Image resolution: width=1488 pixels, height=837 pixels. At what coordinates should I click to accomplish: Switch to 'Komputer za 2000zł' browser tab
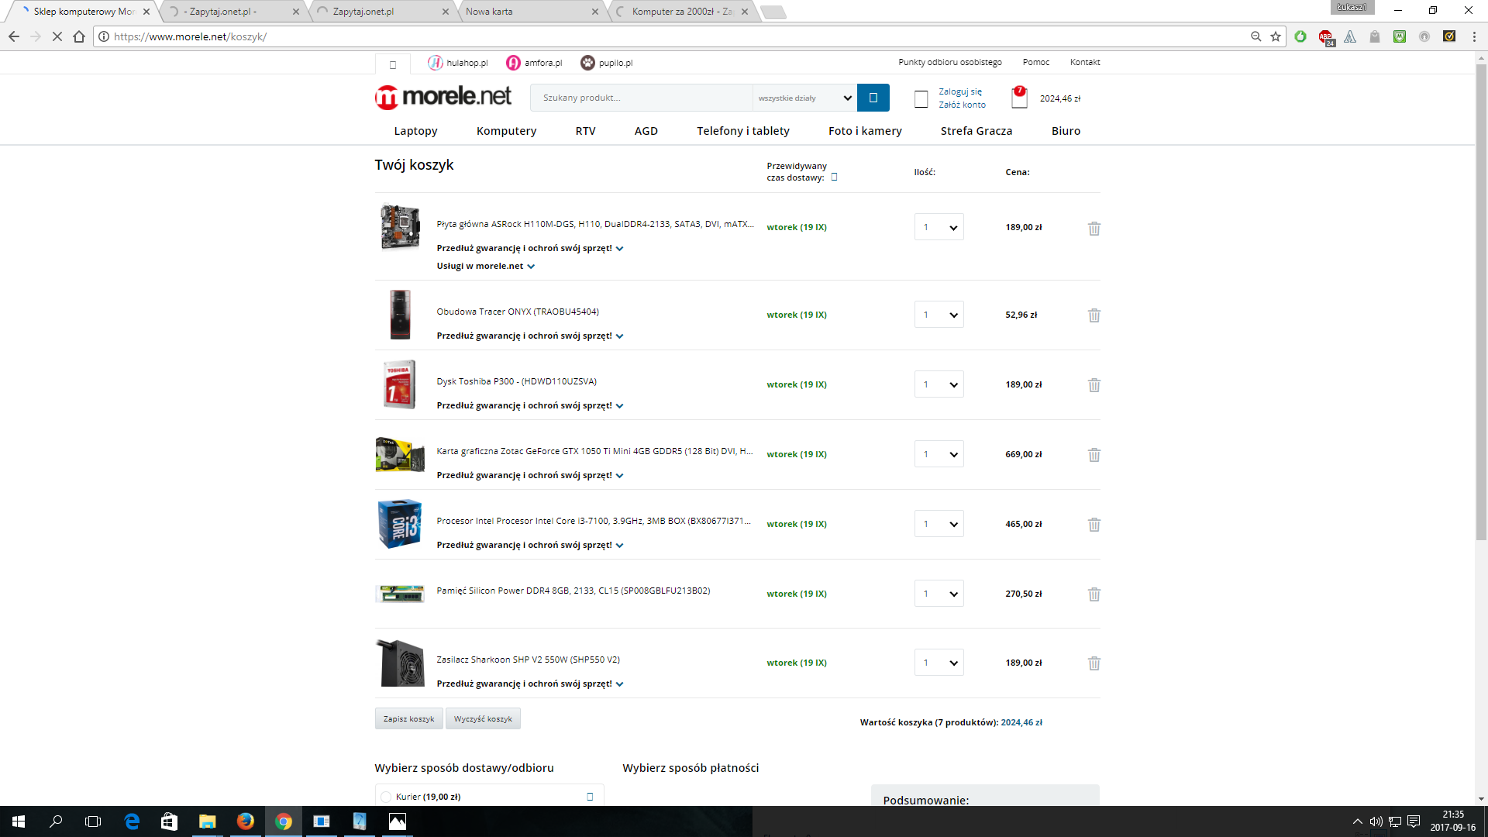point(682,12)
